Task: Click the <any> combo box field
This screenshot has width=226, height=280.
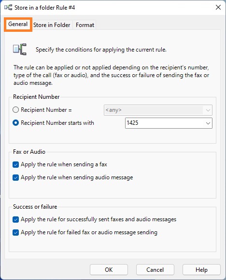Action: pos(158,110)
